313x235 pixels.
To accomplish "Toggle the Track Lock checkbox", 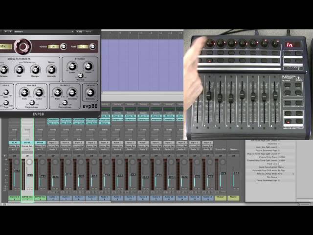I will tap(279, 164).
